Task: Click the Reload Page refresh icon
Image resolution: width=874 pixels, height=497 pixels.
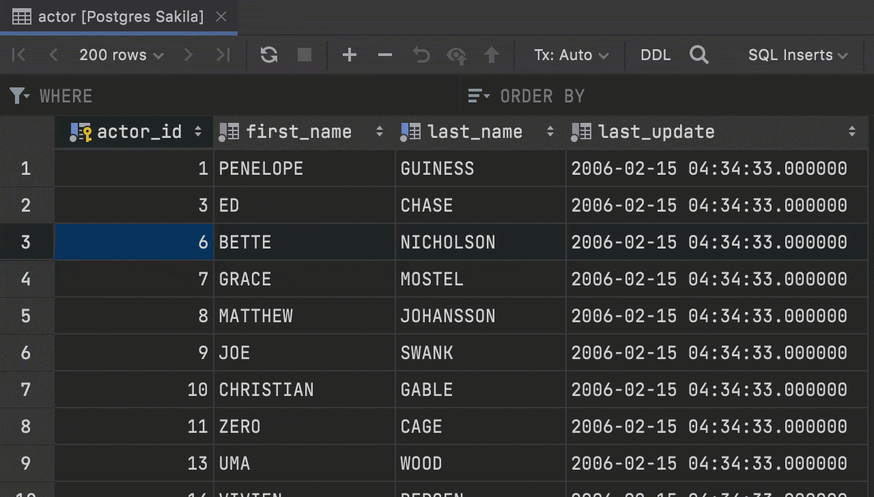Action: point(269,55)
